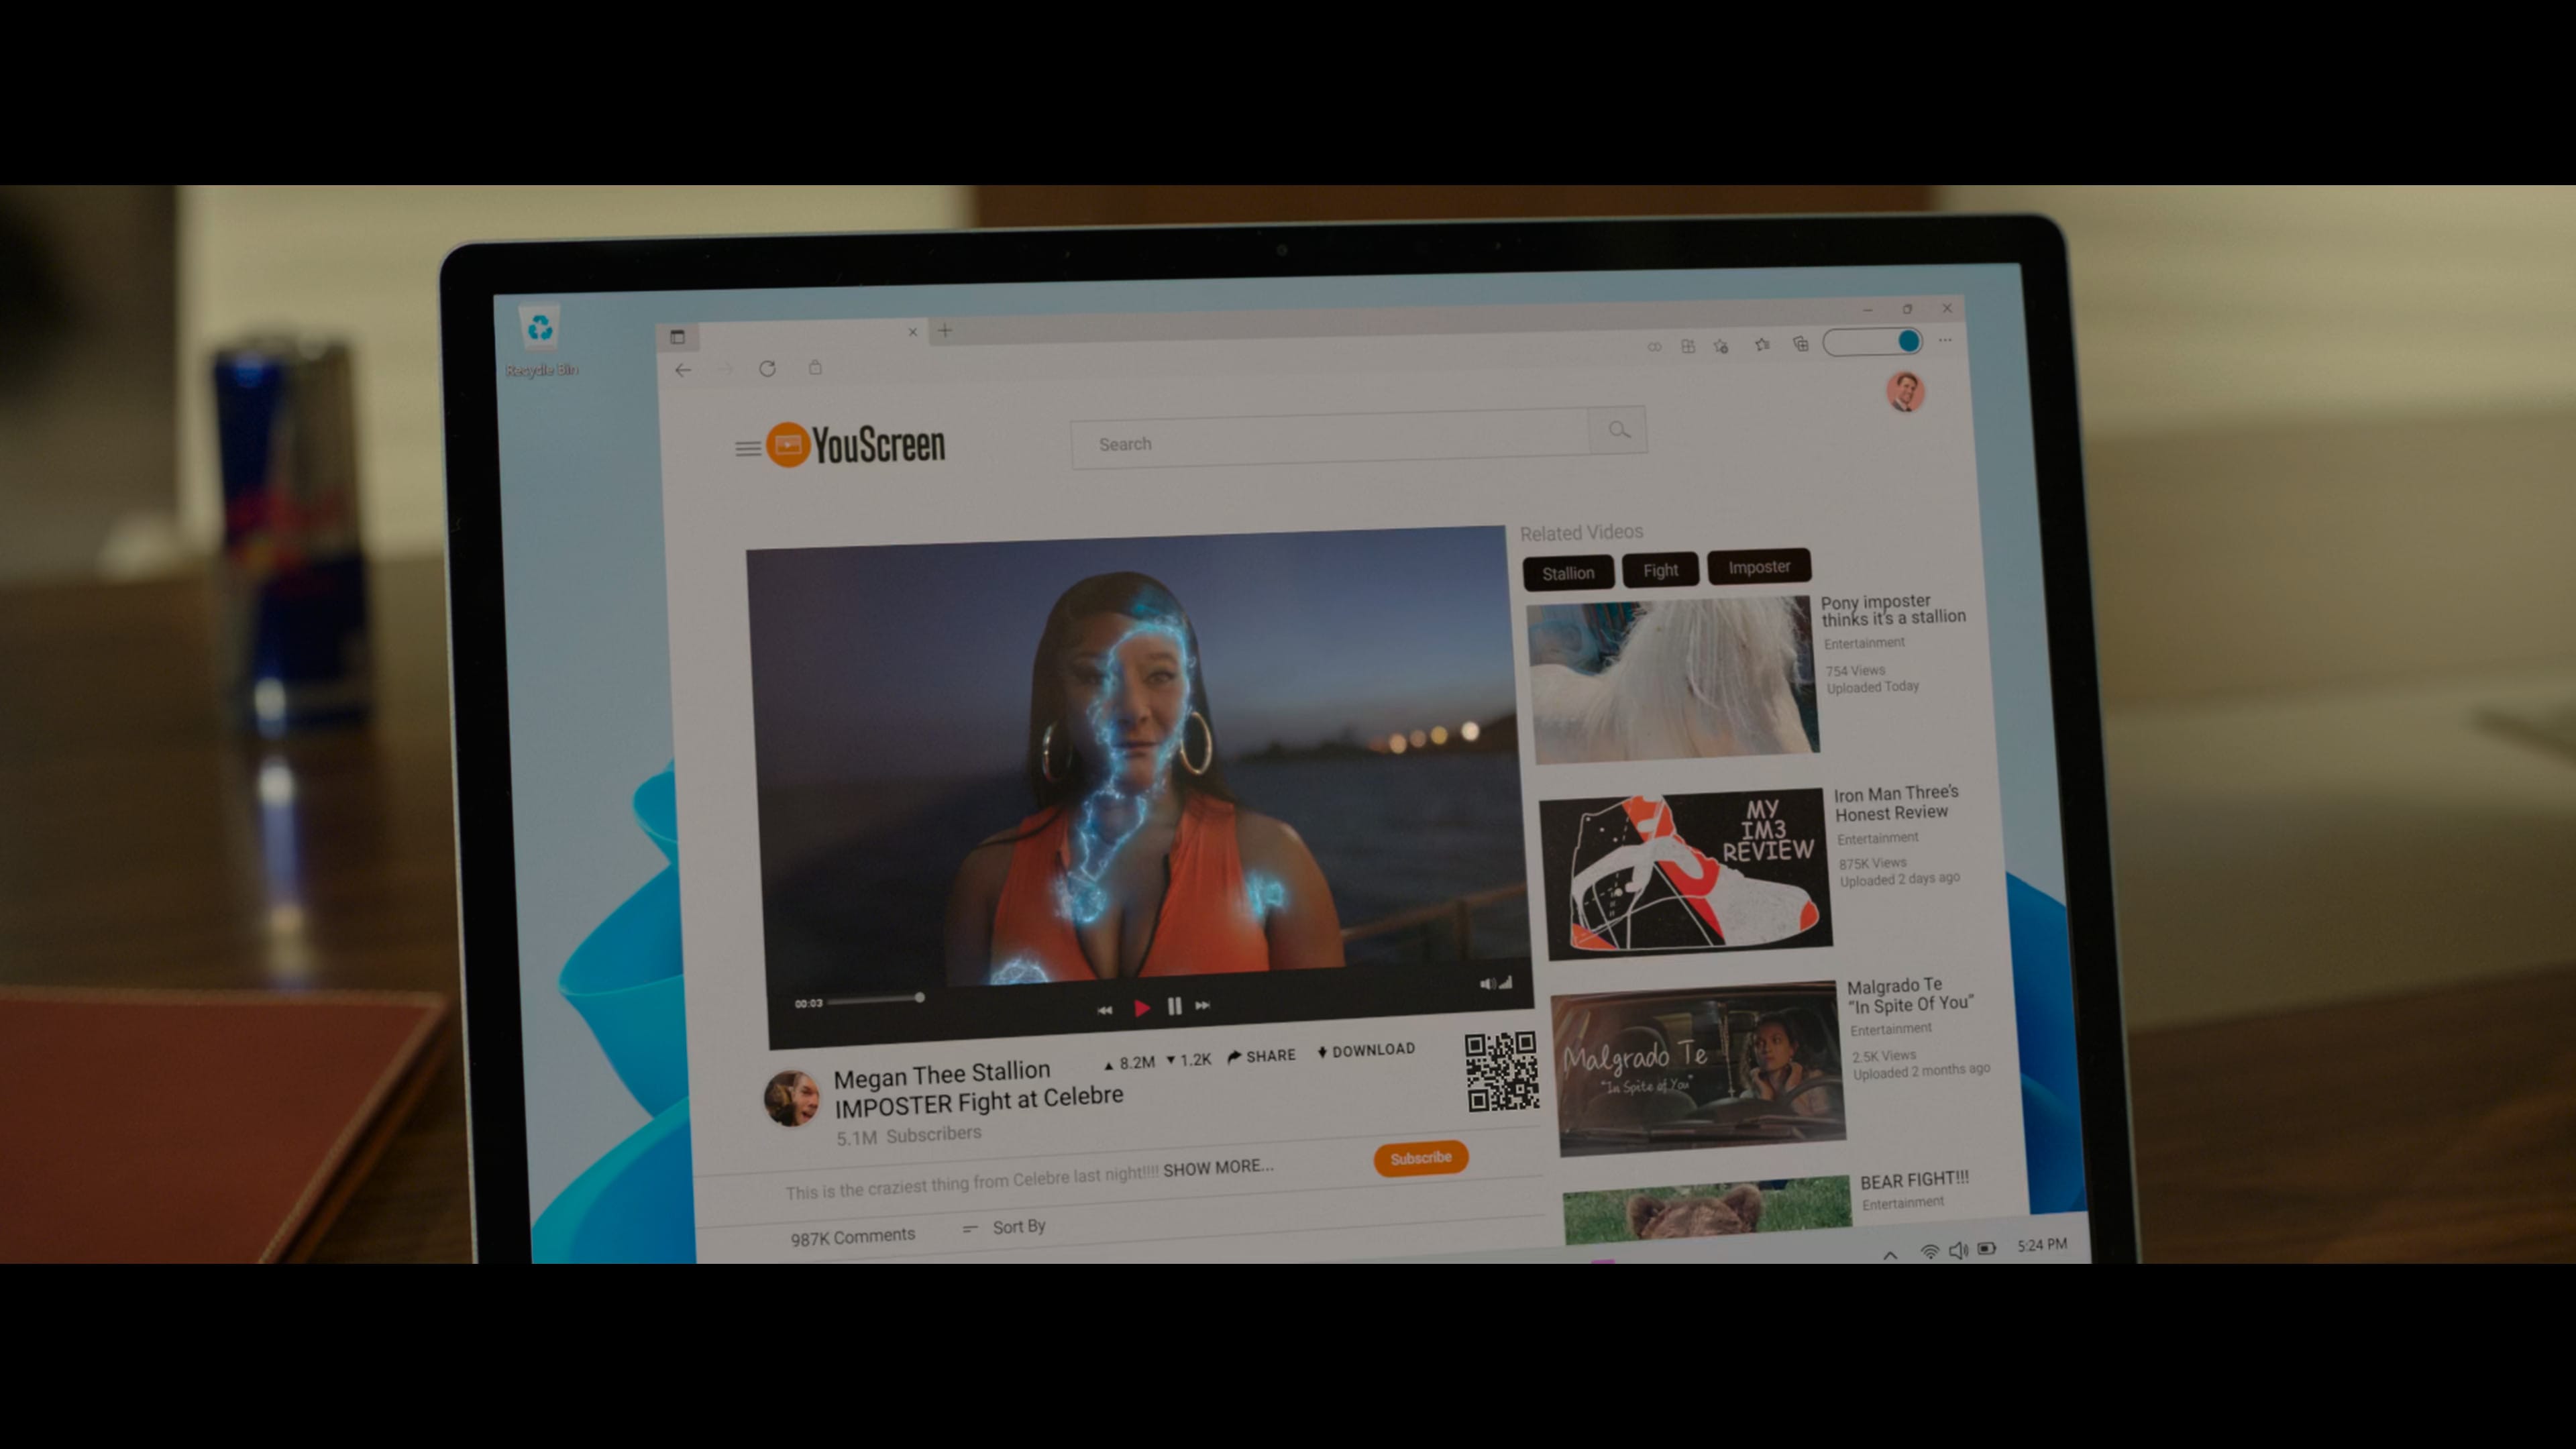2576x1449 pixels.
Task: Open the YouScreen hamburger menu
Action: pos(747,449)
